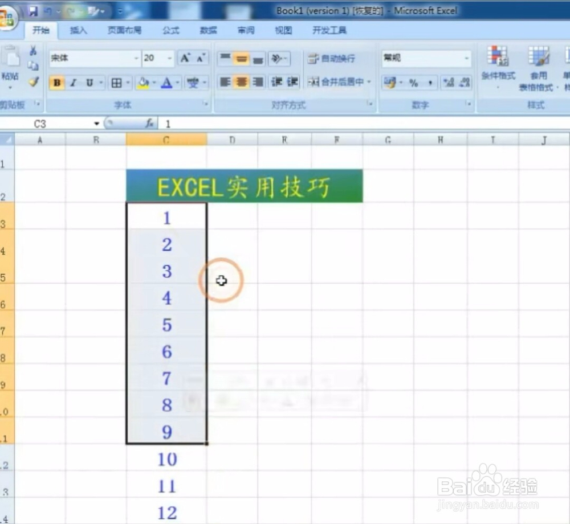The image size is (570, 524).
Task: Expand the fill color dropdown arrow
Action: [x=153, y=83]
